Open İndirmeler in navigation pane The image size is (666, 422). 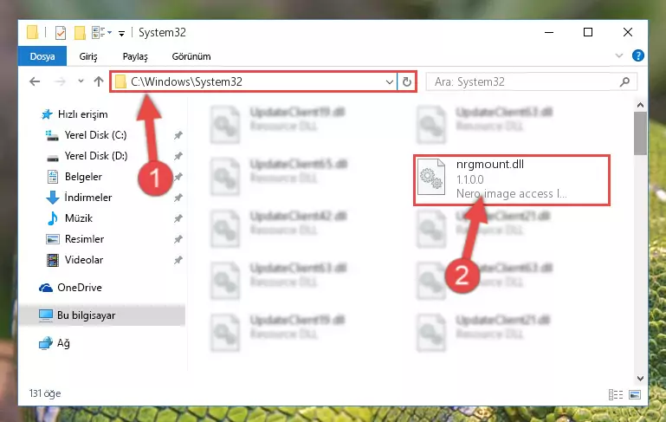(88, 198)
